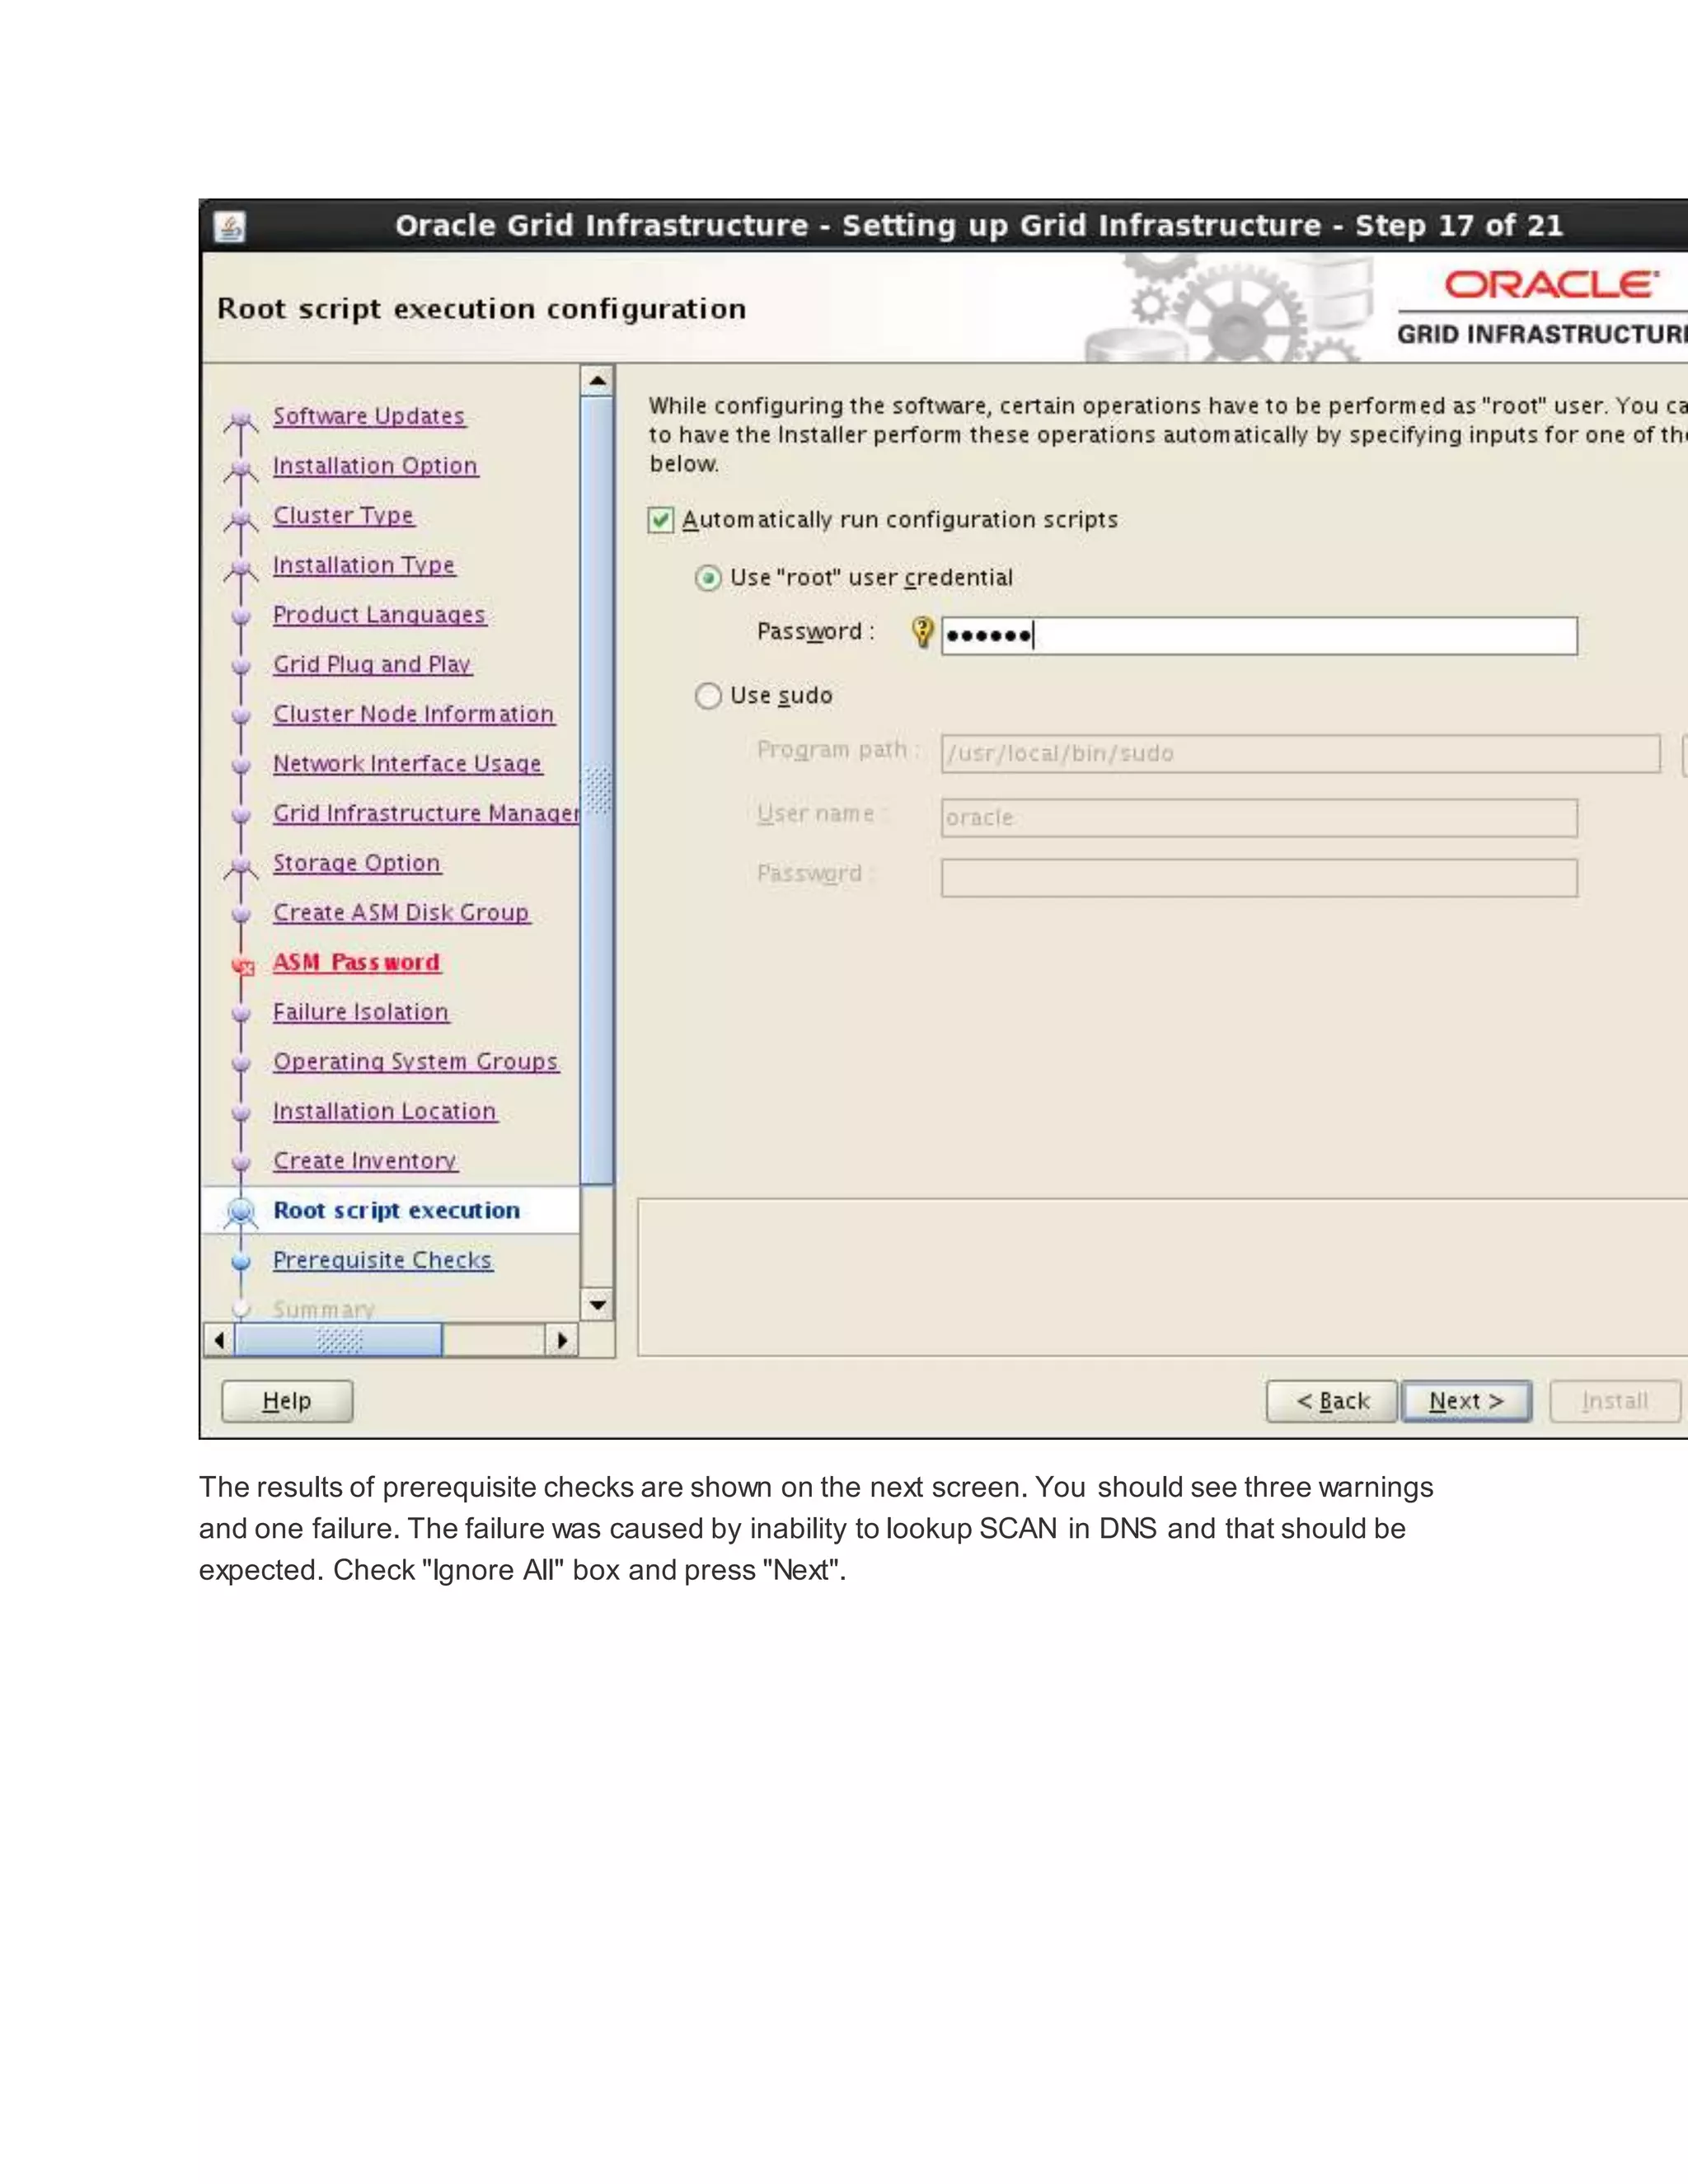Go to Create Inventory step

[x=365, y=1161]
